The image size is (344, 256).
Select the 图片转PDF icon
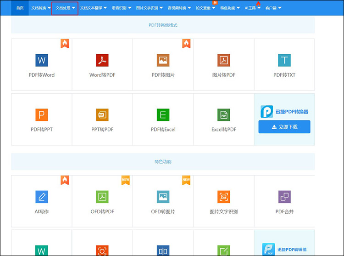point(223,60)
